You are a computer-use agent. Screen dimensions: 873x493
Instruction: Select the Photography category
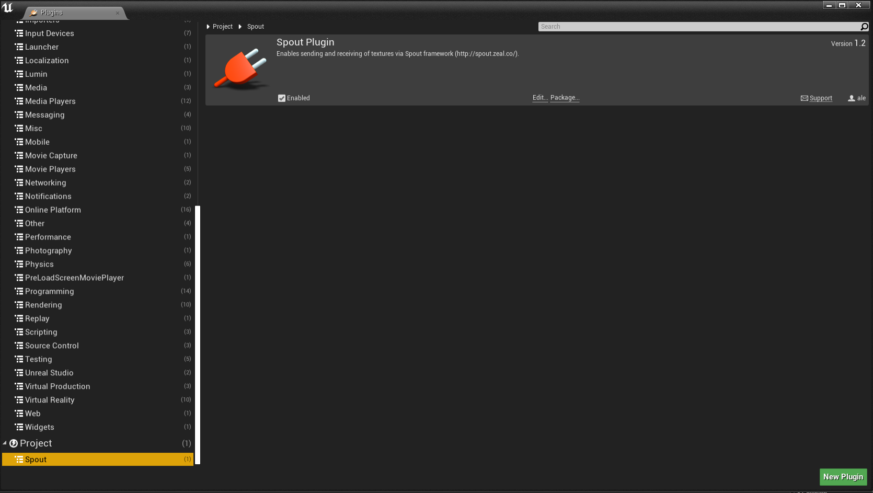98,250
